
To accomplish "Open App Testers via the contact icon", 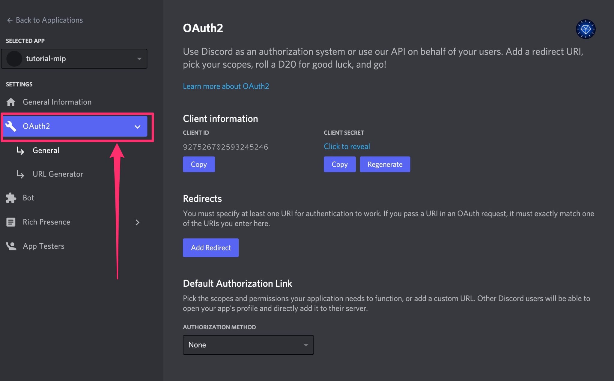I will (10, 246).
